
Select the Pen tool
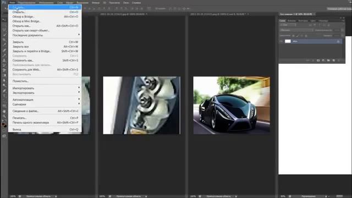coord(4,91)
